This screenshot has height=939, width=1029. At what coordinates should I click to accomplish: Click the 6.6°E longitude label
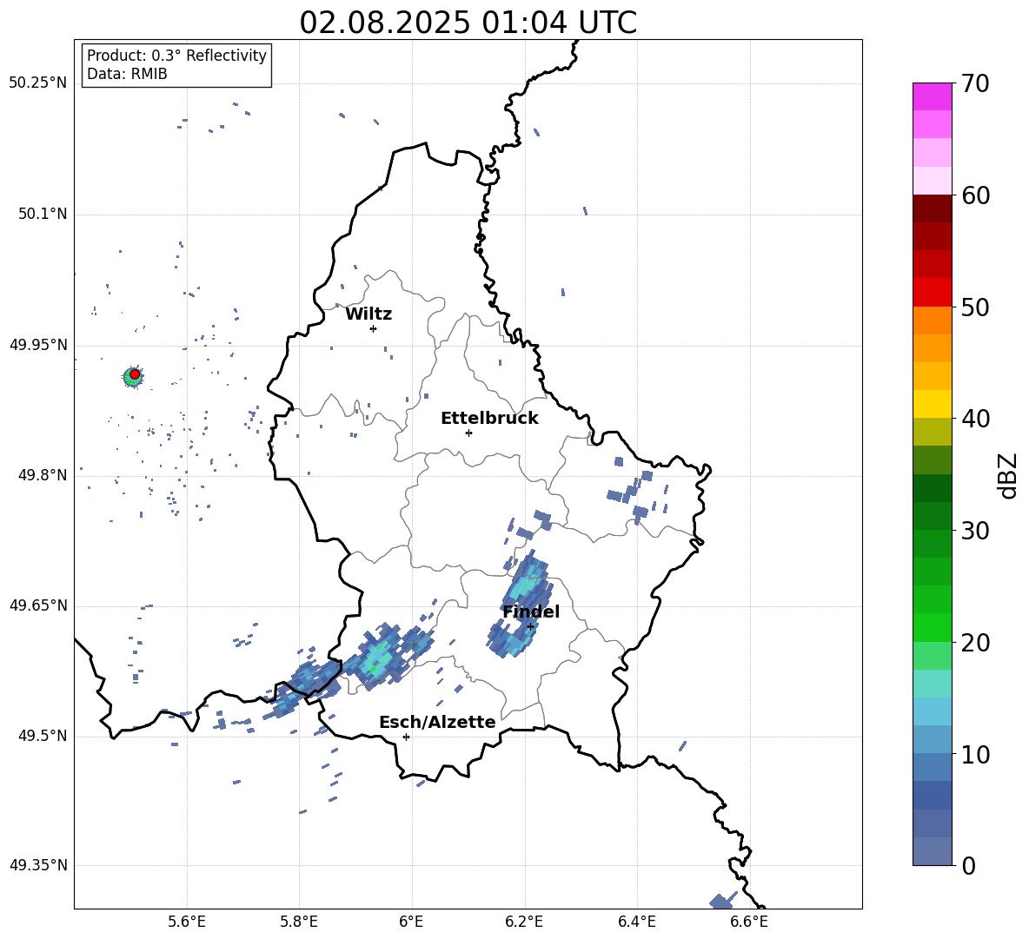749,922
